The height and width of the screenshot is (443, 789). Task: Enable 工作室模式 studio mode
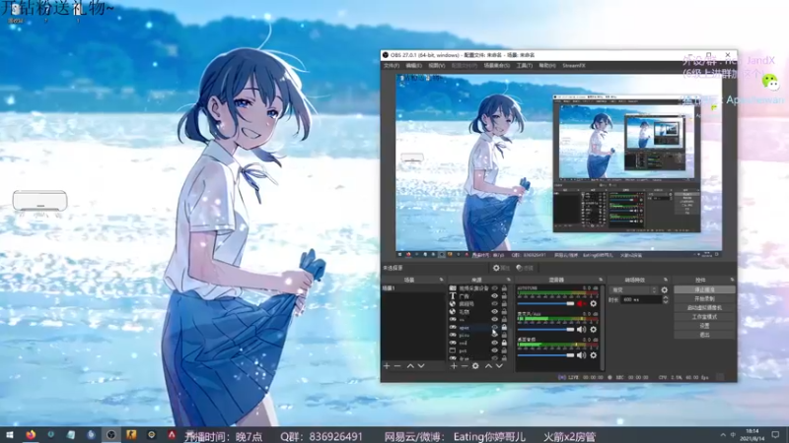coord(704,317)
